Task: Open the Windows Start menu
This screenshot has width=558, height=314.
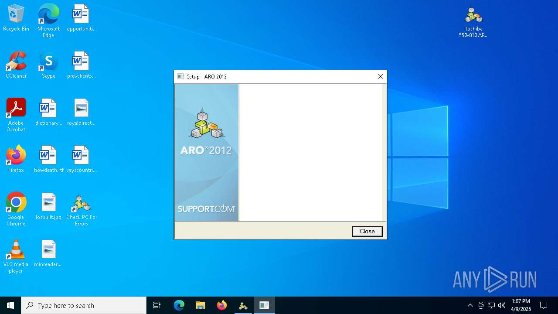Action: coord(10,305)
